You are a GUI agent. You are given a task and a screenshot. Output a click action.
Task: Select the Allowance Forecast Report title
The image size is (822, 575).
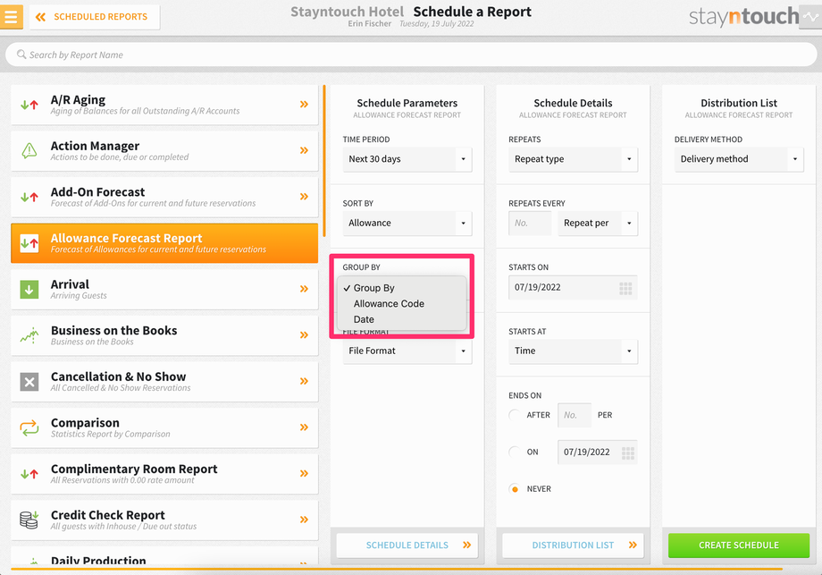(x=126, y=238)
